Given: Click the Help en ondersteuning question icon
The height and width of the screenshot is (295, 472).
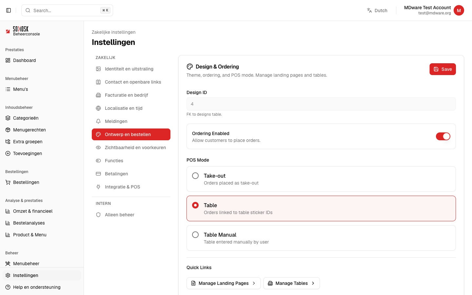Looking at the screenshot, I should 8,287.
